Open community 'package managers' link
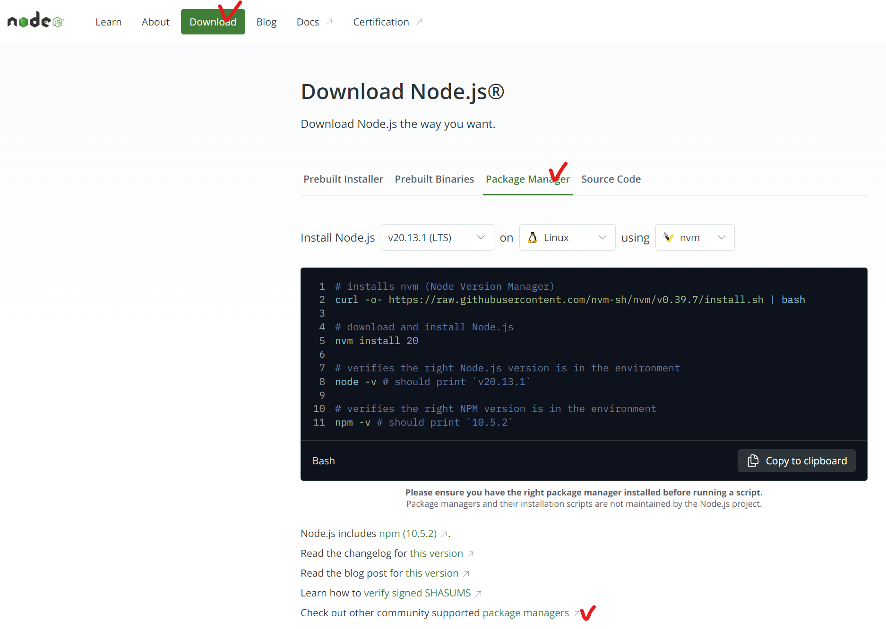 [x=525, y=612]
